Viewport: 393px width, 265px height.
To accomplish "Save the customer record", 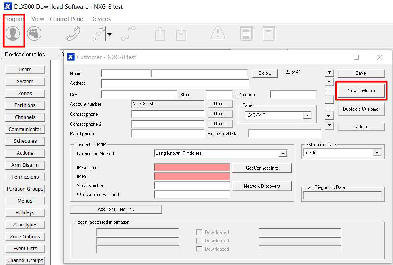I will tap(361, 73).
